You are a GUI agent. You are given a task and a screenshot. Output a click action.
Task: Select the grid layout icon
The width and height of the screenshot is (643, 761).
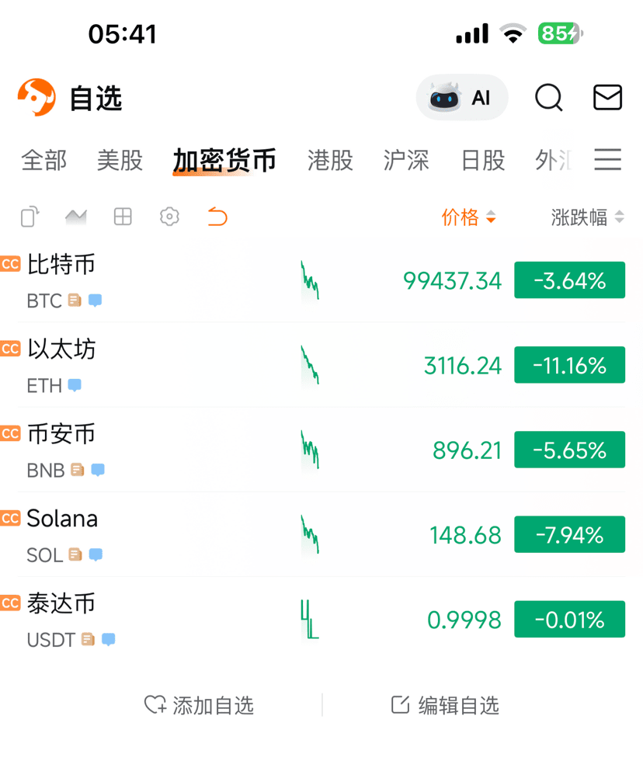click(123, 217)
